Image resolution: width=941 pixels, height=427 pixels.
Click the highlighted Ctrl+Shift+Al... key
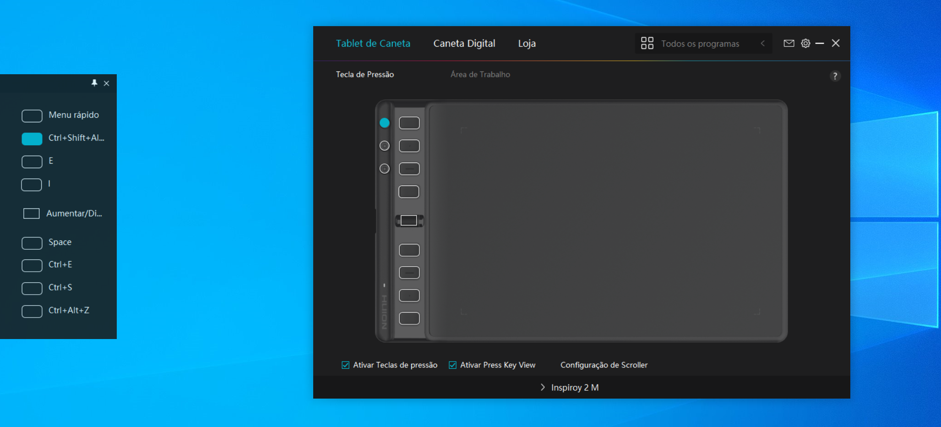coord(32,138)
